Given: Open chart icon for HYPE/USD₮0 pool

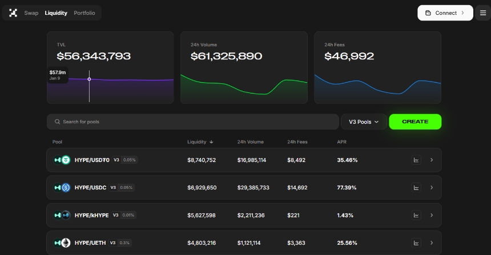Looking at the screenshot, I should pos(416,160).
